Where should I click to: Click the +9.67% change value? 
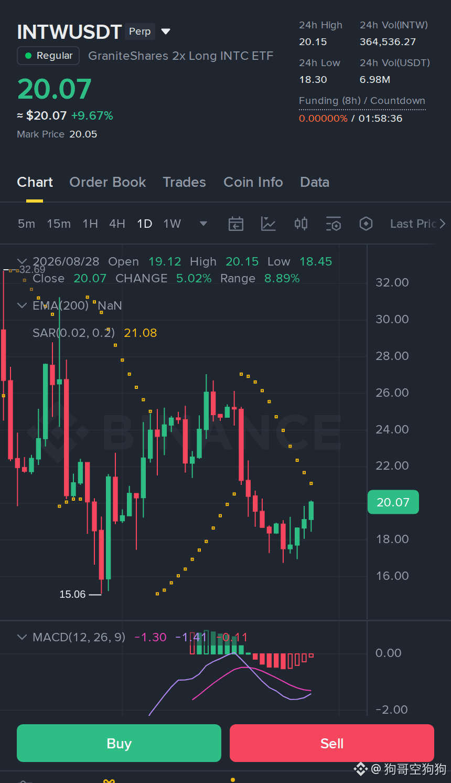pos(92,115)
